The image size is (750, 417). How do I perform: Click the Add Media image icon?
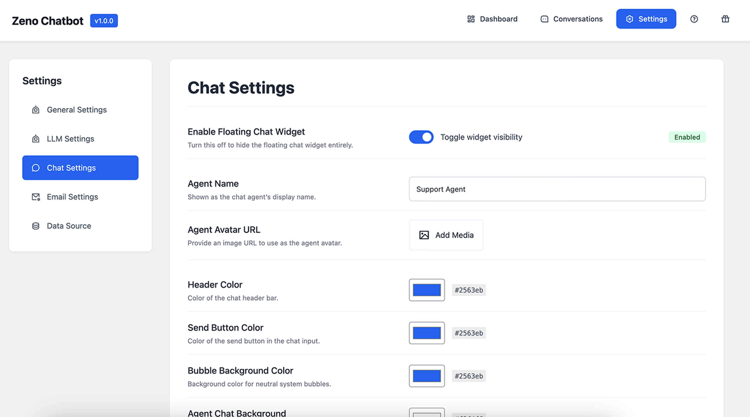click(424, 235)
